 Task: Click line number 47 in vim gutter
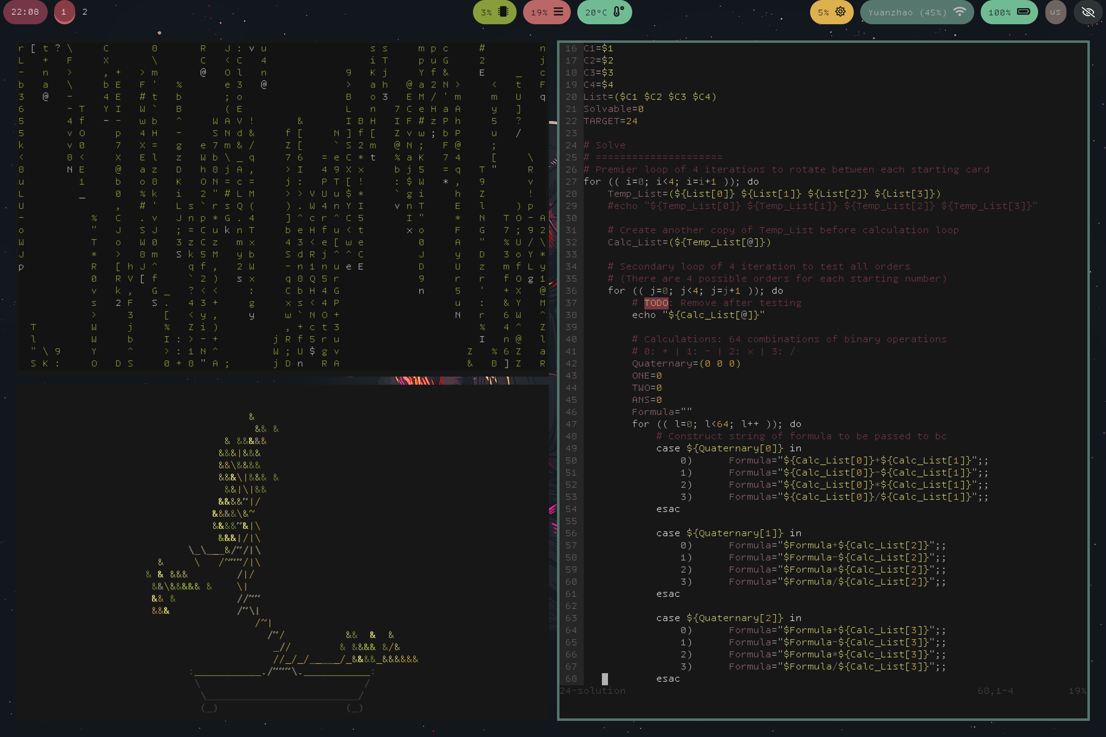[x=571, y=424]
